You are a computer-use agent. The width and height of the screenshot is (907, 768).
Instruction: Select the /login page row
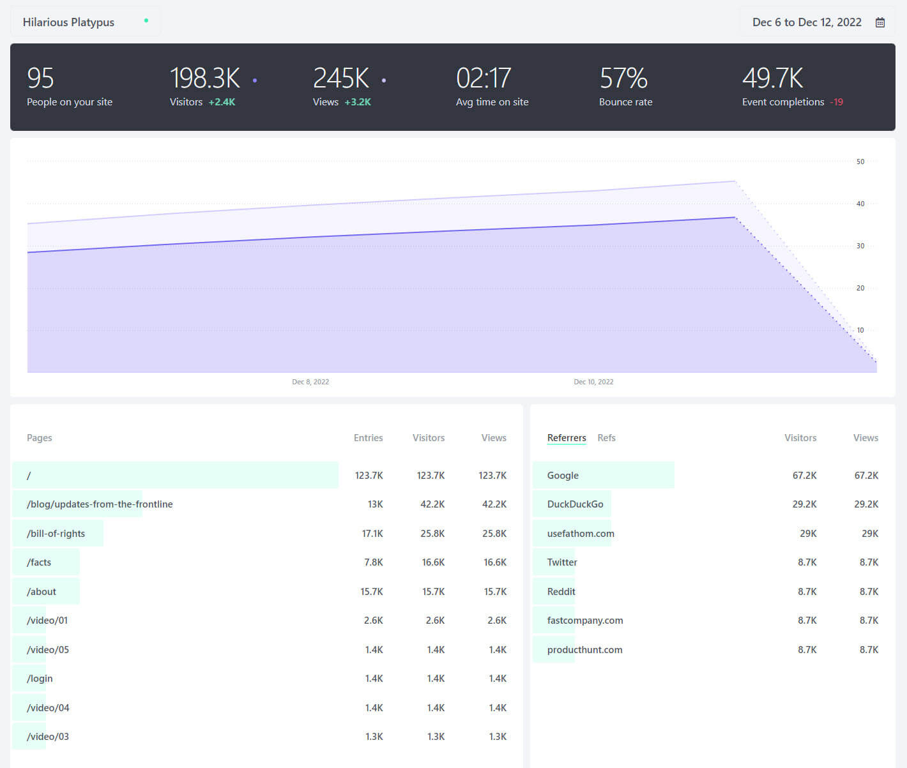coord(267,679)
